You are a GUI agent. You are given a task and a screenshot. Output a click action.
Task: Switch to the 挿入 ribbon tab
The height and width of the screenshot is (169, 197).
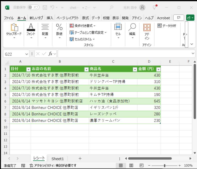click(50, 18)
